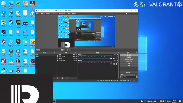Increase transition duration with stepper arrows
This screenshot has height=103, width=183.
[x=137, y=76]
